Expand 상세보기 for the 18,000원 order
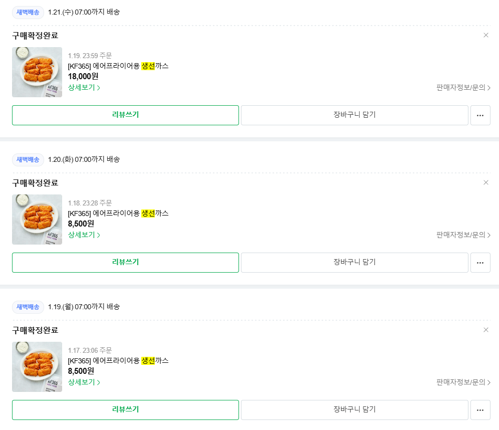Viewport: 499px width, 430px height. [x=84, y=88]
